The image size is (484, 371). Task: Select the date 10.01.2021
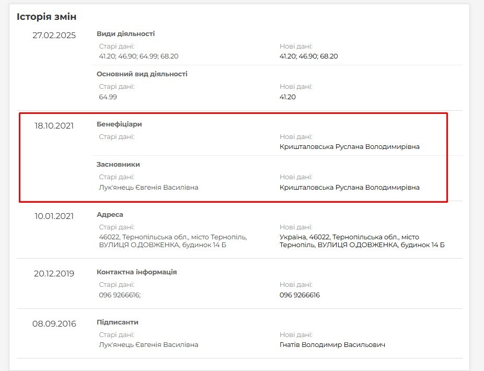[54, 216]
